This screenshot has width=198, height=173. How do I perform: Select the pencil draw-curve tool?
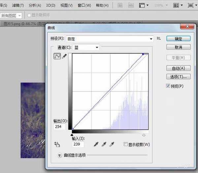[64, 56]
